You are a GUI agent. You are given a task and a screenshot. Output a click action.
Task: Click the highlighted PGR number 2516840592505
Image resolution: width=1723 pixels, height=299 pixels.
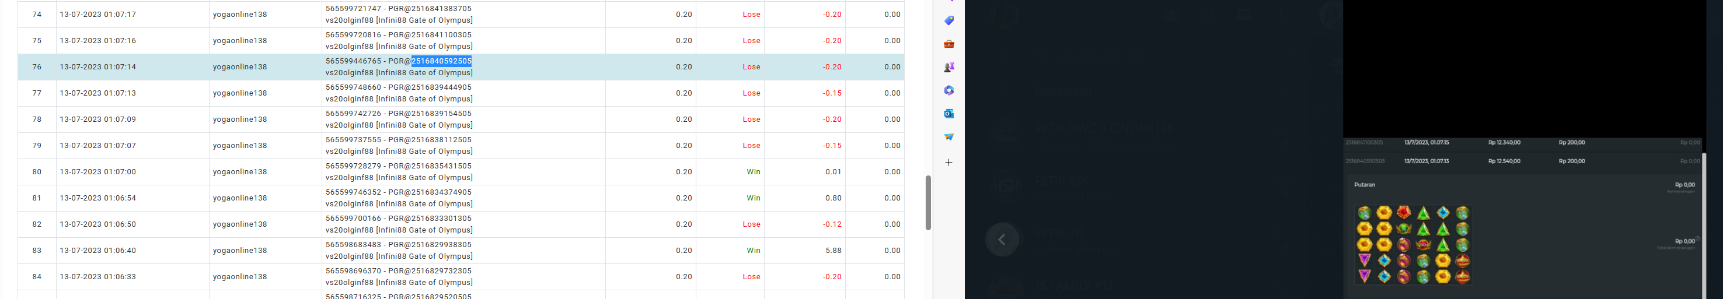pyautogui.click(x=441, y=61)
